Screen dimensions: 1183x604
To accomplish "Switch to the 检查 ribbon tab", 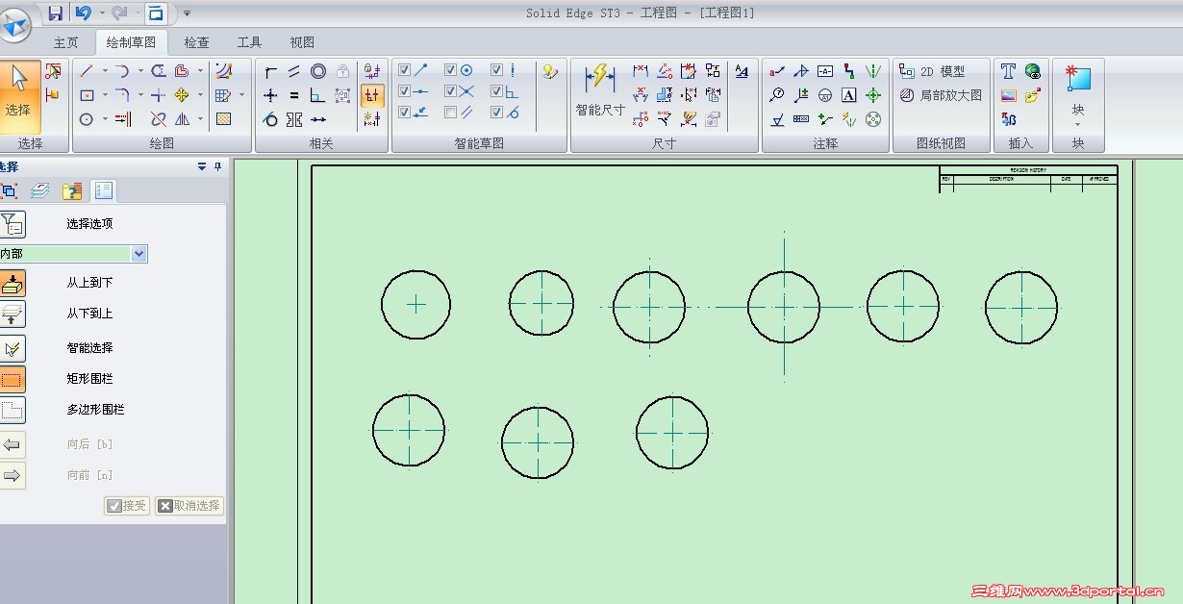I will point(197,42).
